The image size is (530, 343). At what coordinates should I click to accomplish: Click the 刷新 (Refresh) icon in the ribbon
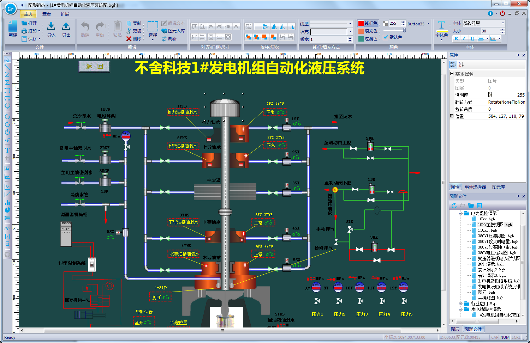click(164, 39)
